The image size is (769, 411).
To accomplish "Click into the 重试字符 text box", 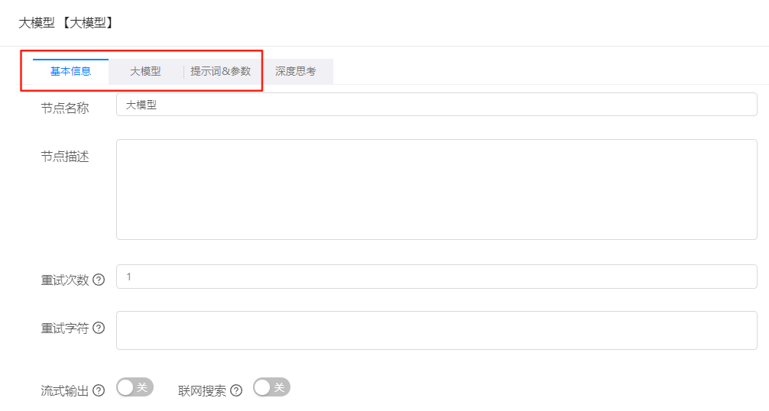I will (x=436, y=330).
